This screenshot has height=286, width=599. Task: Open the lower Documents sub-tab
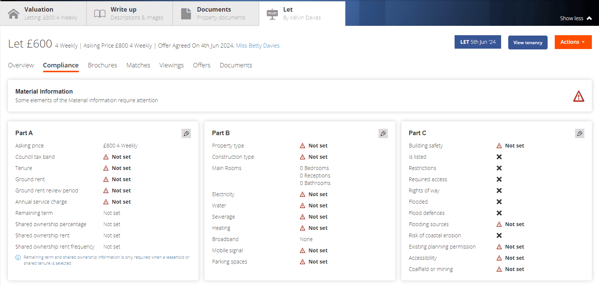point(236,65)
